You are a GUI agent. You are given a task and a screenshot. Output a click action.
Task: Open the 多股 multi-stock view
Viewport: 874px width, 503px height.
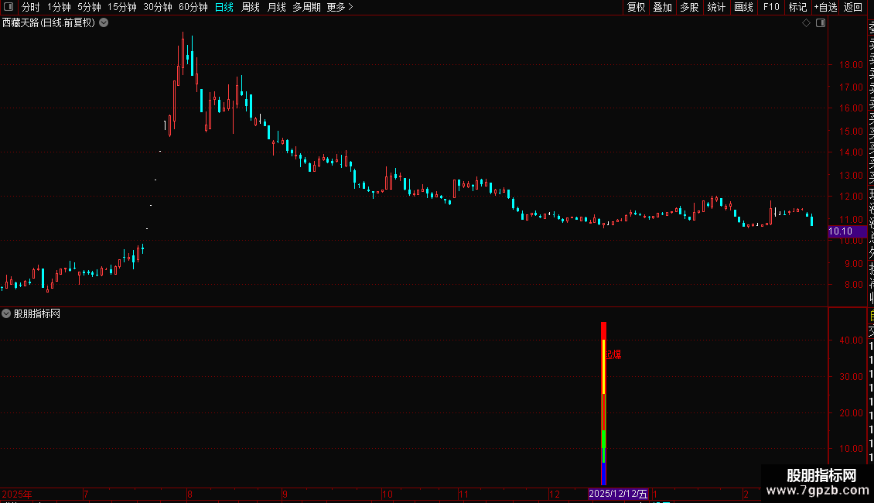point(689,7)
